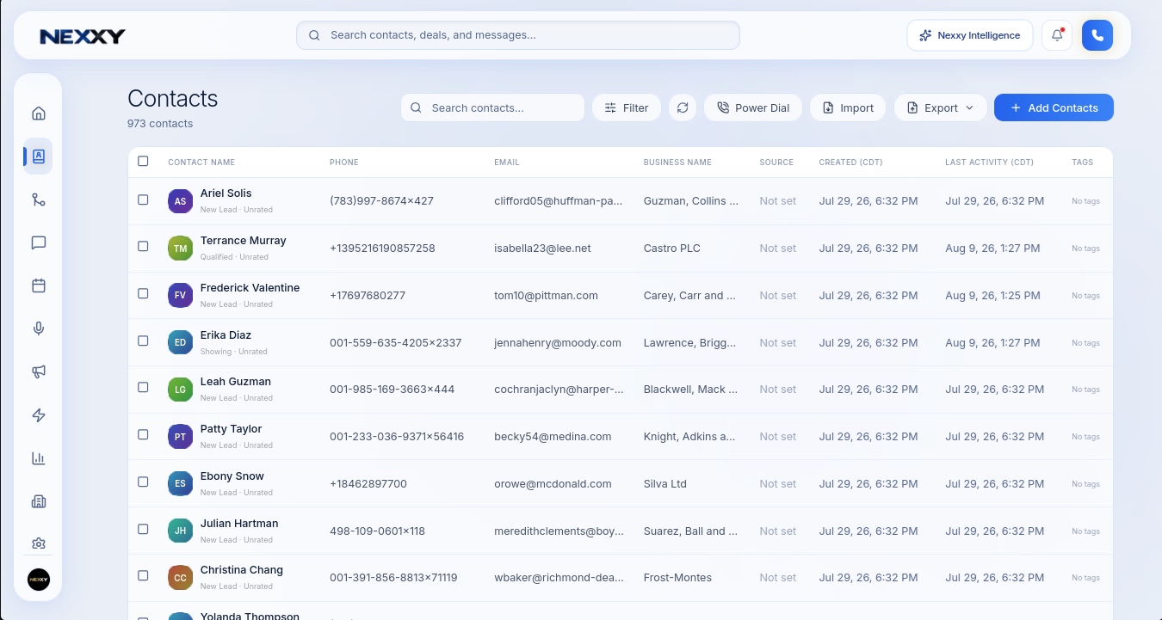Viewport: 1162px width, 620px height.
Task: Check the Ariel Solis row checkbox
Action: (143, 200)
